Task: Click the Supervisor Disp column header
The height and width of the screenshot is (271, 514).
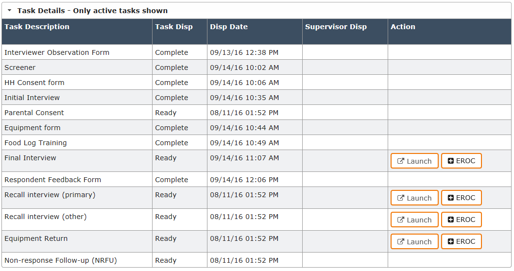Action: coord(336,27)
